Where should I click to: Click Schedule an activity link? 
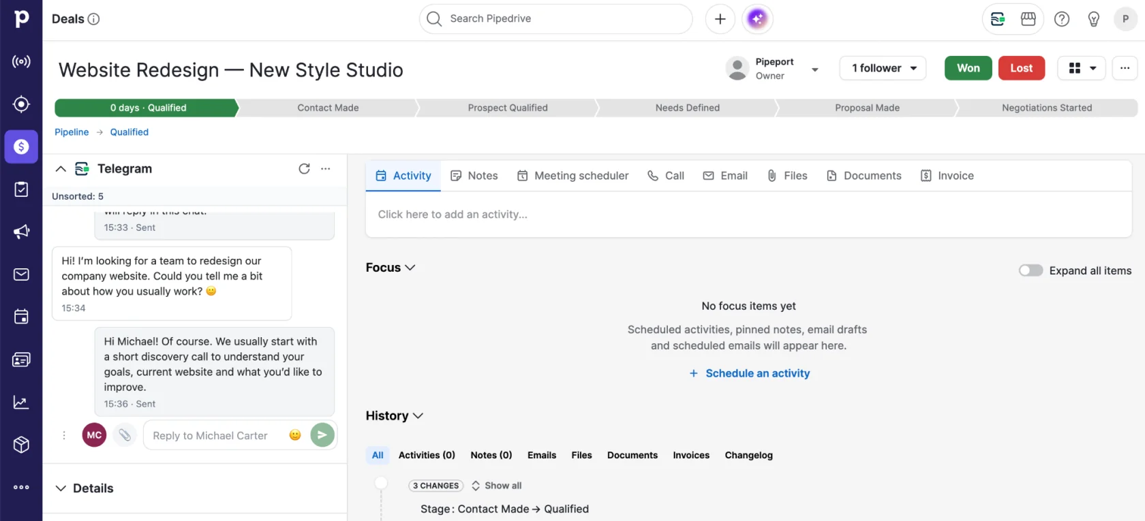749,373
